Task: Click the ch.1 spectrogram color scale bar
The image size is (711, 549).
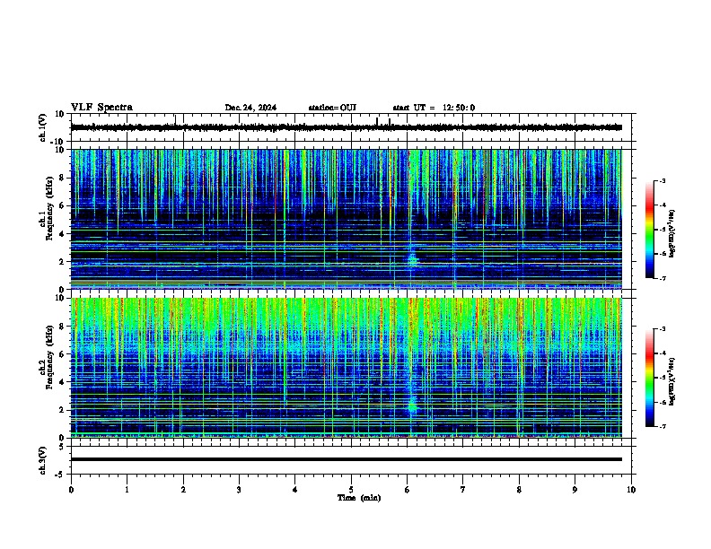Action: click(x=650, y=230)
